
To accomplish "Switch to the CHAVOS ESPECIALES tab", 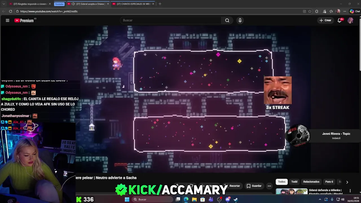I will pos(133,4).
